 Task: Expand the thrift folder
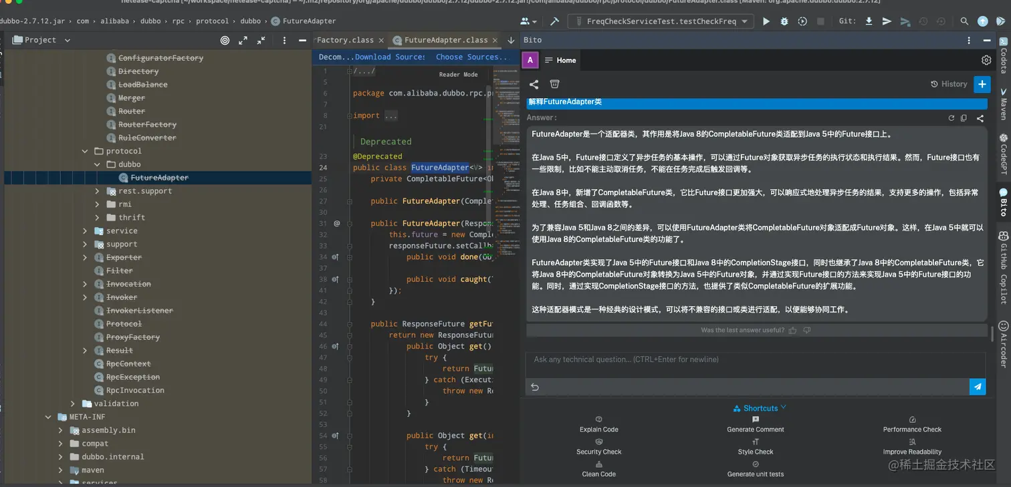click(97, 217)
